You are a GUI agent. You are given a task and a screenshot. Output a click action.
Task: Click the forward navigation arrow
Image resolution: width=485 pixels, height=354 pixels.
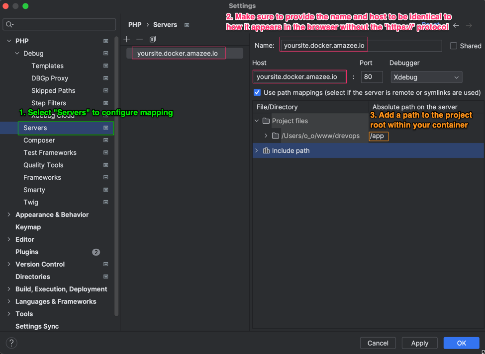[470, 24]
